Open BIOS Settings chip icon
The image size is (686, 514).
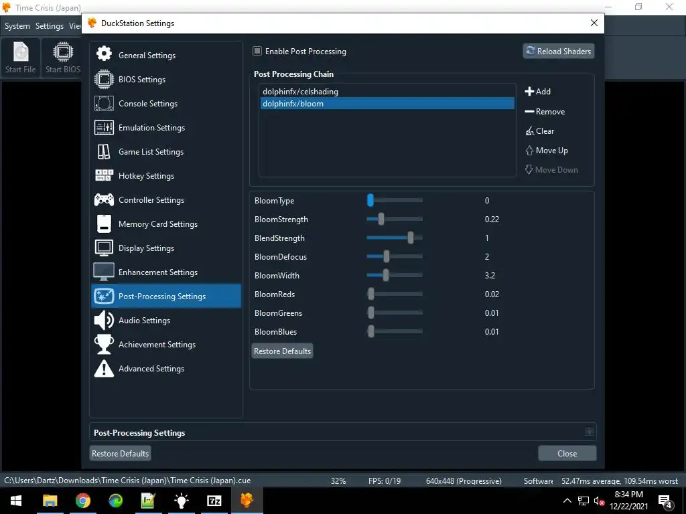click(x=104, y=79)
